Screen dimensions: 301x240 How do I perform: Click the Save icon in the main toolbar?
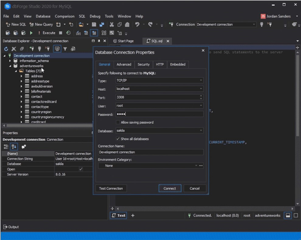click(x=94, y=24)
